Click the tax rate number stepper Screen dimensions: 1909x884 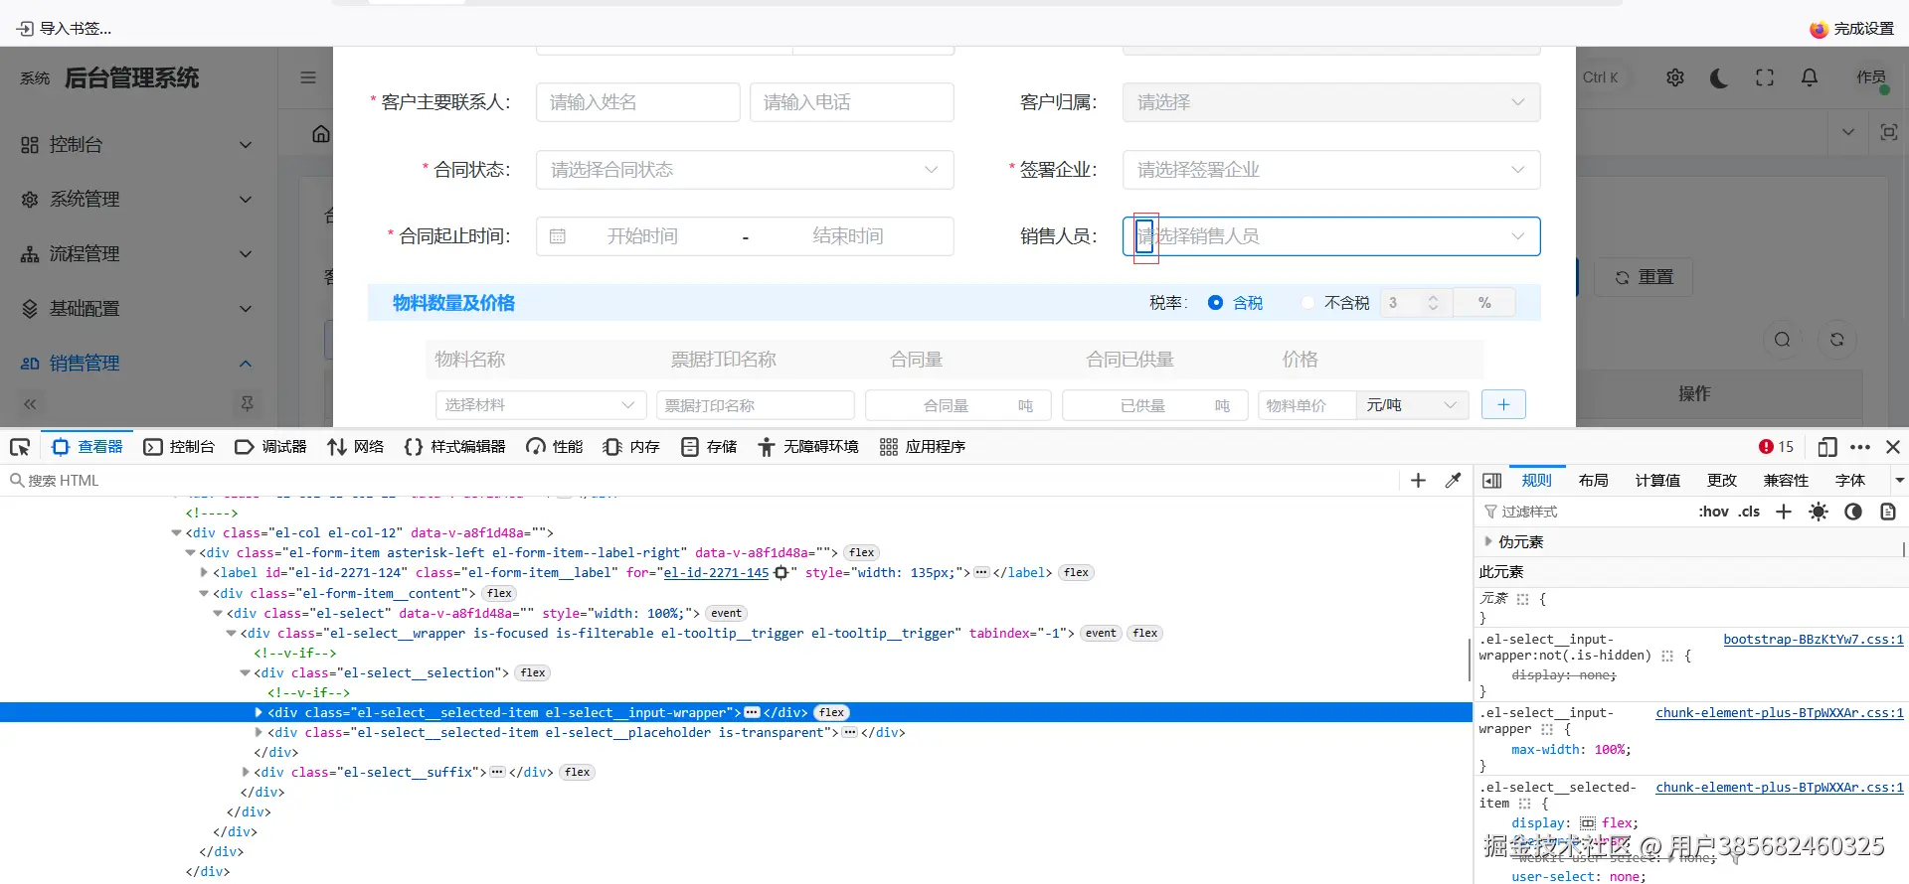1433,303
